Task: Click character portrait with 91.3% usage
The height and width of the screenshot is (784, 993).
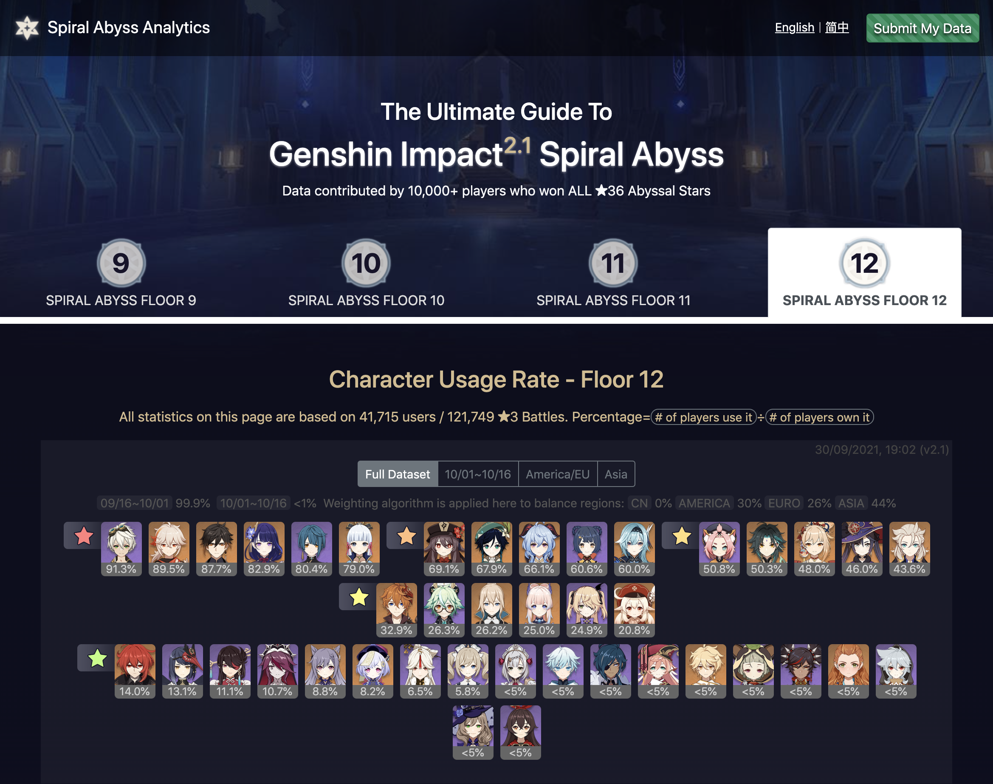Action: 121,549
